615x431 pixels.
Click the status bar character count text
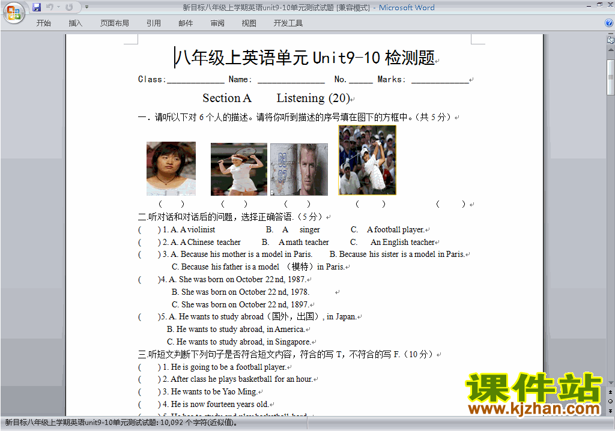pos(121,423)
